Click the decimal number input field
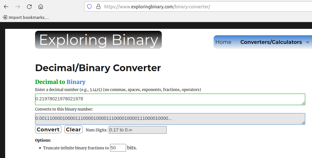 (x=170, y=99)
